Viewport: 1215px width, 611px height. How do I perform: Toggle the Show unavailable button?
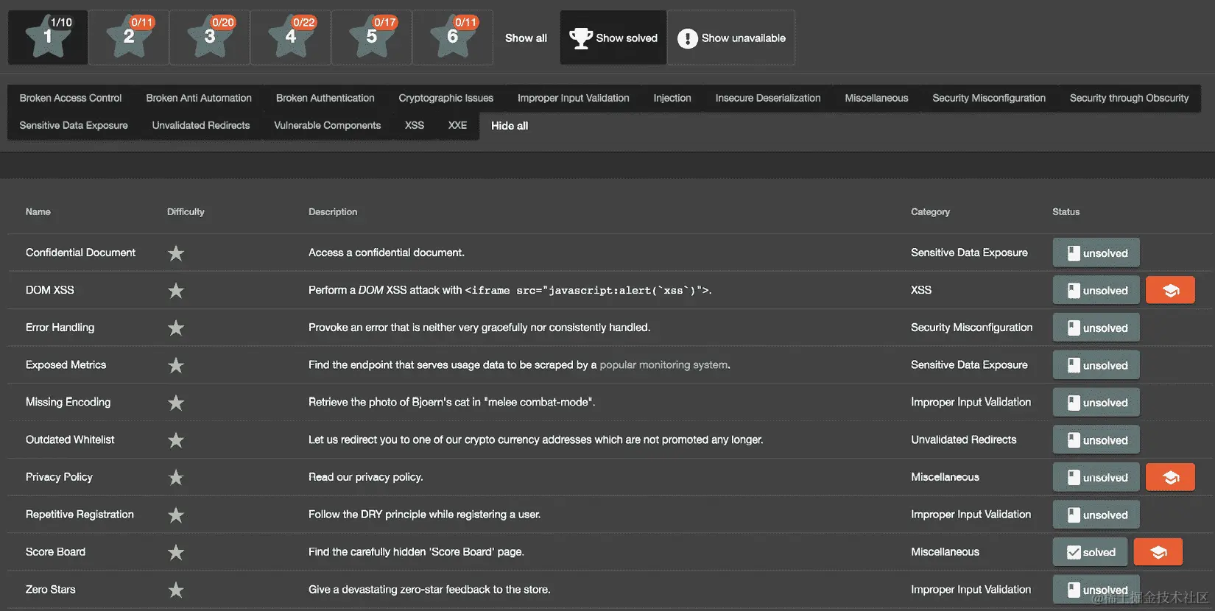pos(731,38)
